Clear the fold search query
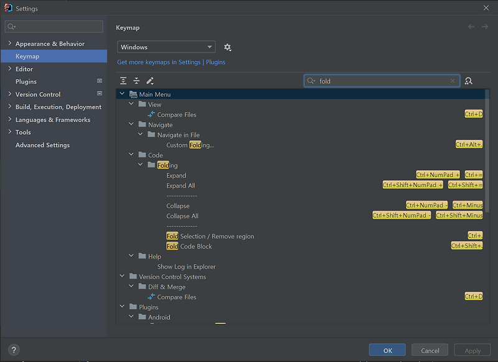Screen dimensions: 498x362 click(453, 80)
